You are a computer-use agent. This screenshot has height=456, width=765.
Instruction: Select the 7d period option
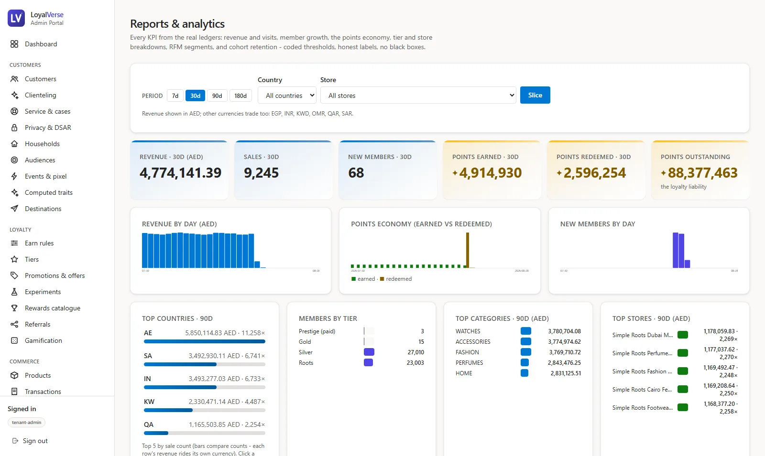175,95
